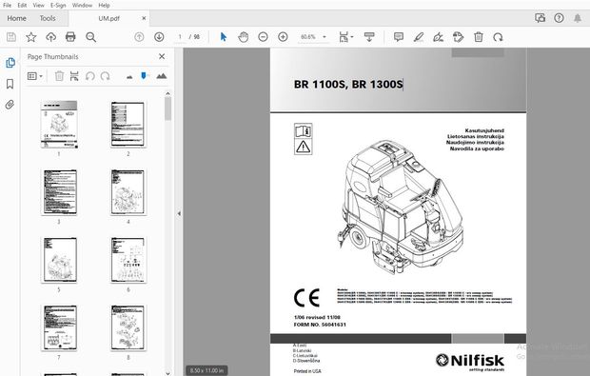Open the View menu
The width and height of the screenshot is (590, 376).
click(38, 6)
